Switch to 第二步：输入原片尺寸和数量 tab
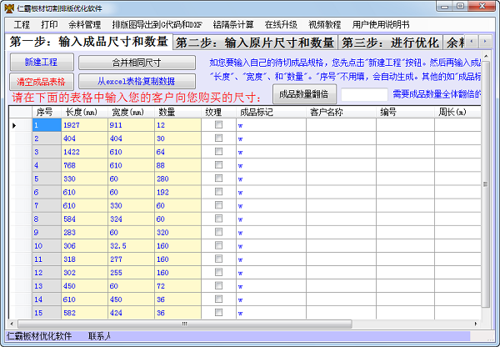 (x=255, y=43)
